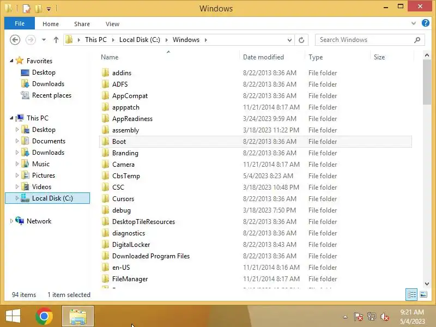The image size is (436, 327).
Task: Select Network in the navigation pane
Action: [39, 221]
